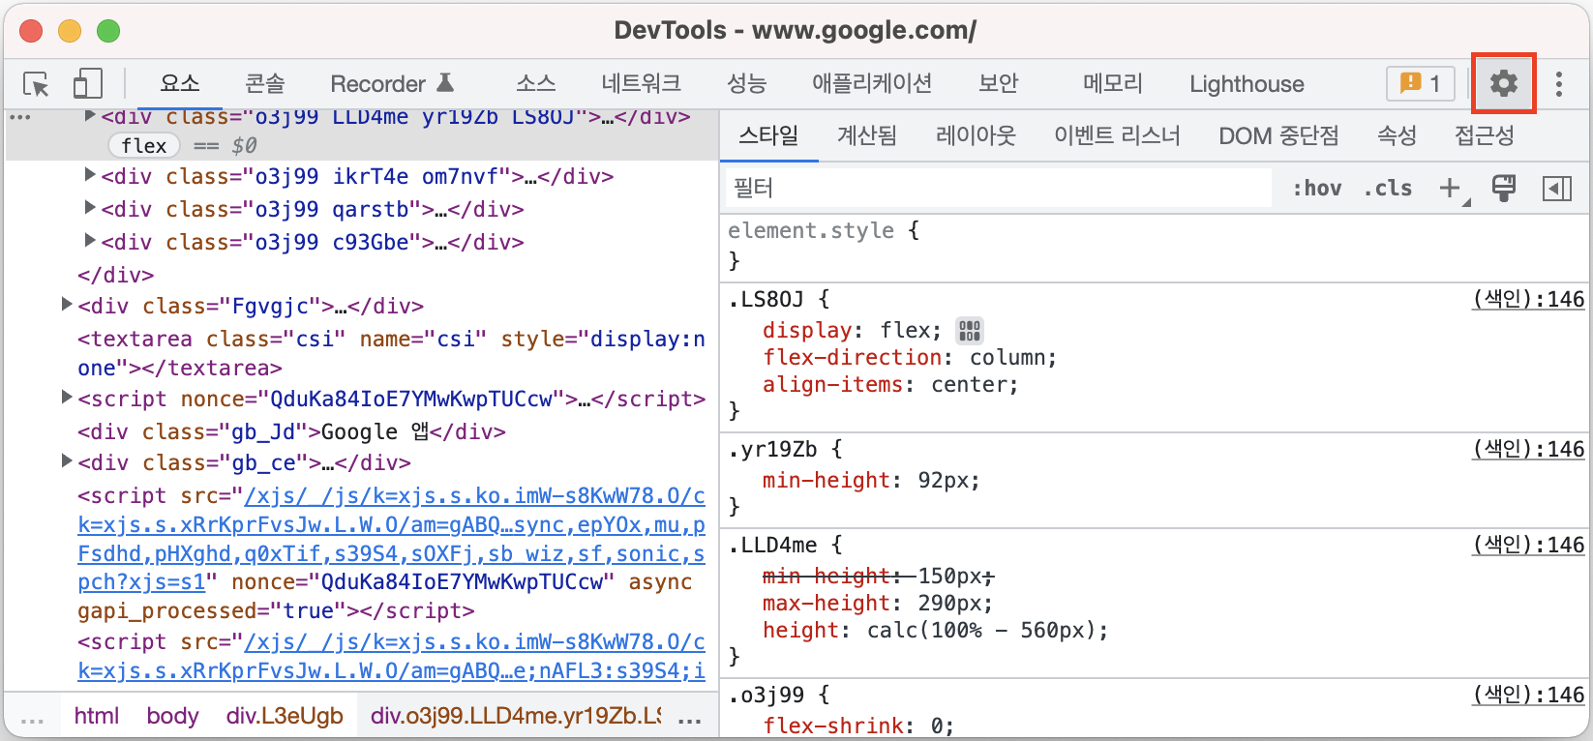The width and height of the screenshot is (1593, 741).
Task: Toggle the device toolbar icon
Action: 88,83
